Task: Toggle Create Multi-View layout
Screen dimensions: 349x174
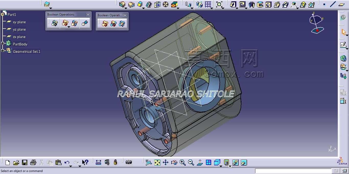Action: pyautogui.click(x=208, y=162)
